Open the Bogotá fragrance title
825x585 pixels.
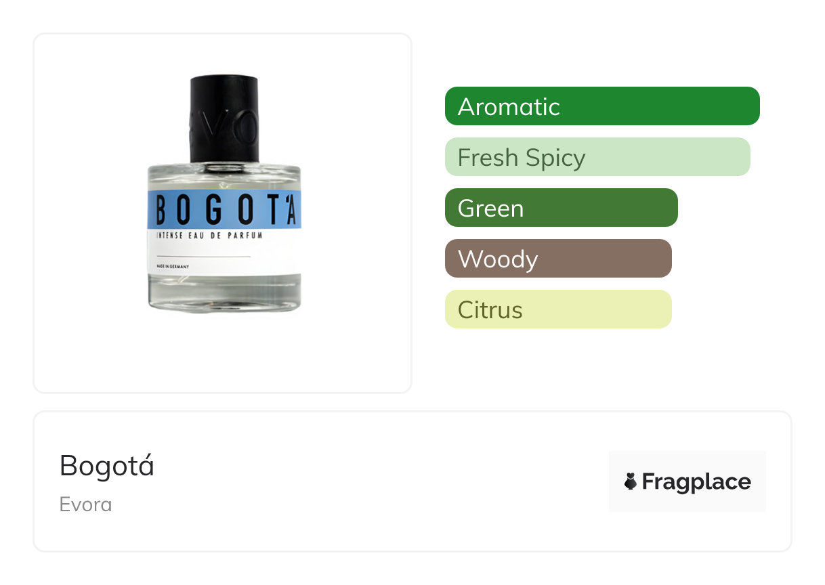[x=107, y=466]
